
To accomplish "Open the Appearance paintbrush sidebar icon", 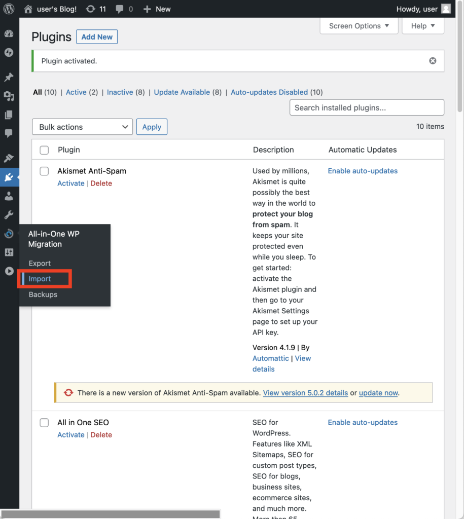I will tap(9, 158).
